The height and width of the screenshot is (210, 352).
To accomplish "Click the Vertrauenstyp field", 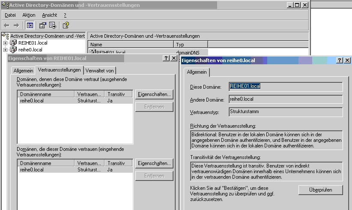I will pyautogui.click(x=286, y=111).
